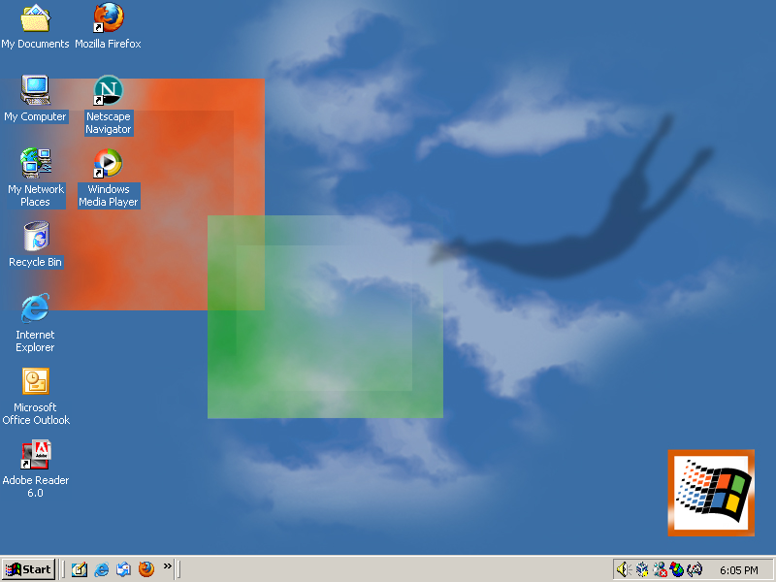The image size is (776, 582).
Task: Open Outlook Express from Quick Launch
Action: click(x=123, y=569)
